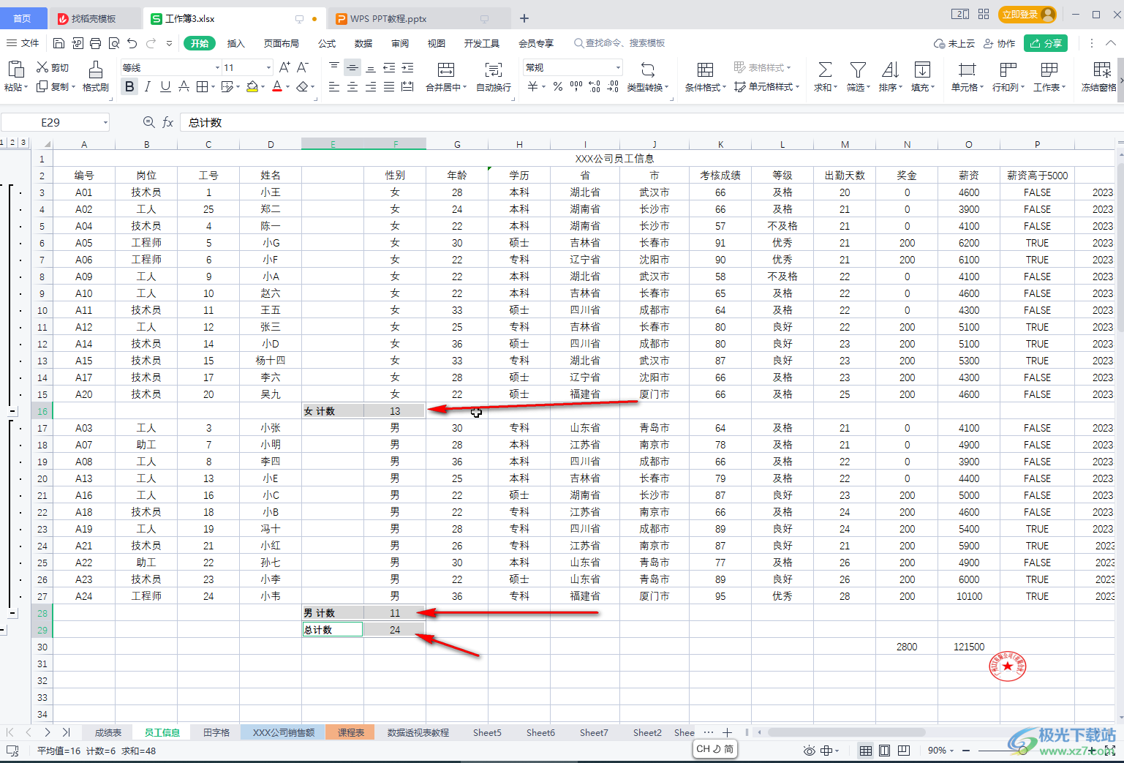Open the font name dropdown showing 等线

(x=171, y=67)
